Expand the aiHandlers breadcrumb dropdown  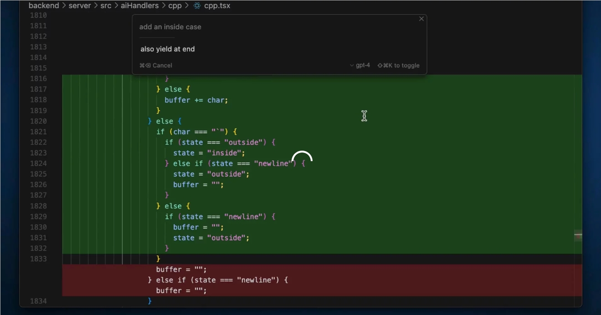coord(140,6)
